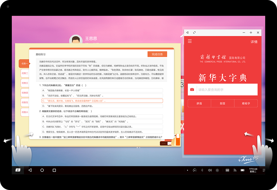Tap the camera icon in the search box
This screenshot has height=190, width=277.
click(x=192, y=90)
